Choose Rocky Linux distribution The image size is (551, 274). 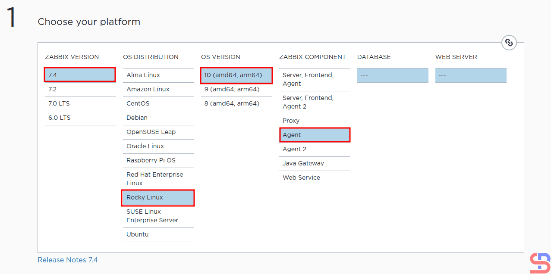158,198
